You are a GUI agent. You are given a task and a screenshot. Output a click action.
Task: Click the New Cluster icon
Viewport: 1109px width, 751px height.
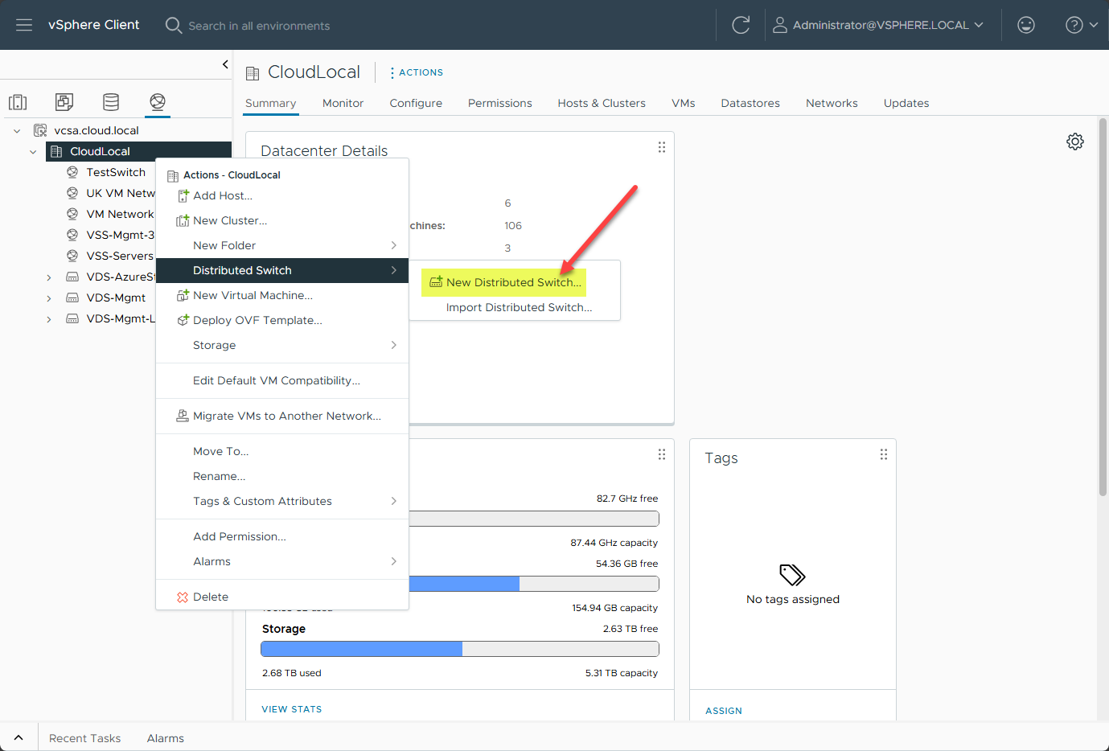183,220
